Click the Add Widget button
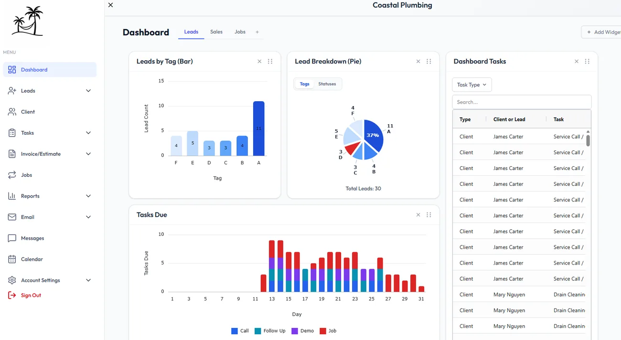Viewport: 621px width, 340px height. pyautogui.click(x=601, y=32)
